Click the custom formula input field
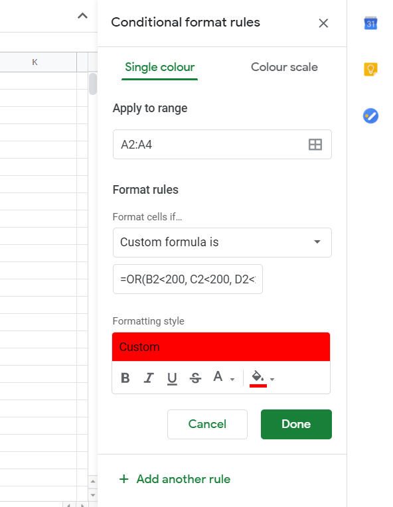Viewport: 393px width, 507px height. click(188, 279)
